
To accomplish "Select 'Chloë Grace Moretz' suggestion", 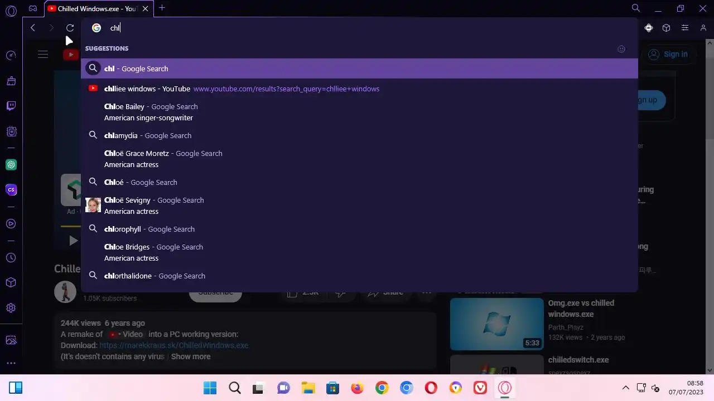I will pos(359,159).
